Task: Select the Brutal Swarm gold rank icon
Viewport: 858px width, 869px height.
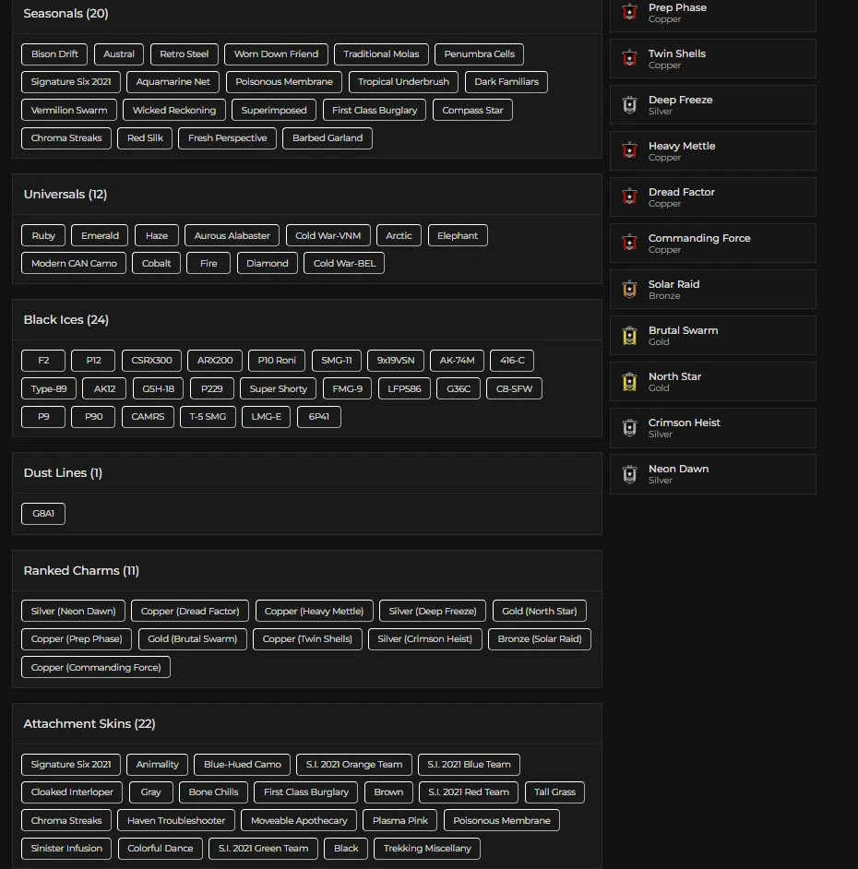Action: tap(630, 336)
